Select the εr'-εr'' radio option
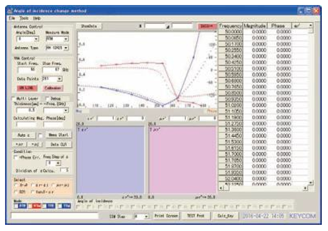 [33, 185]
